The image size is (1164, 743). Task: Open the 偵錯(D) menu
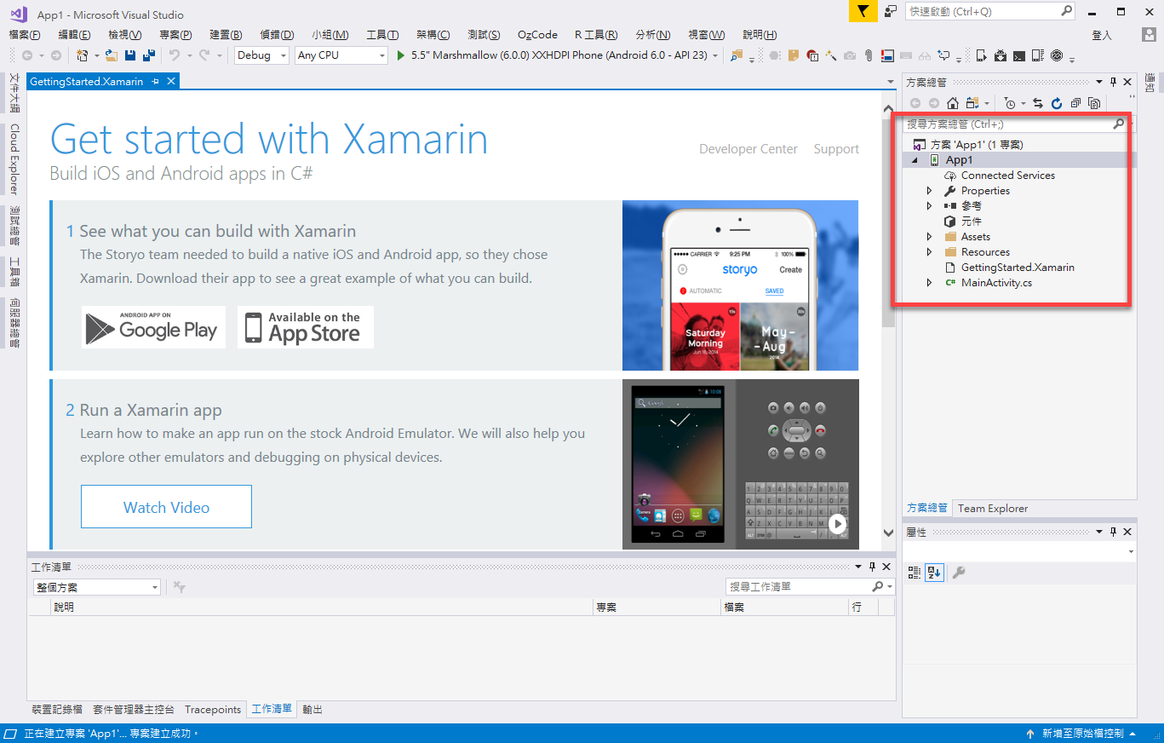[277, 35]
